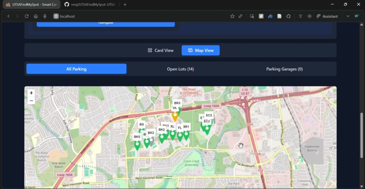Open the extensions puzzle icon
The width and height of the screenshot is (365, 189).
coord(288,16)
